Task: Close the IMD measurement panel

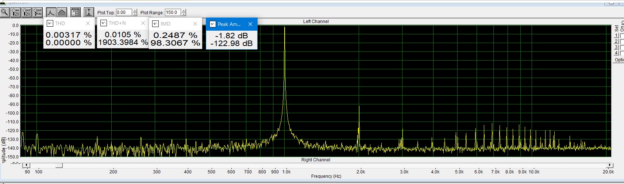Action: pyautogui.click(x=195, y=24)
